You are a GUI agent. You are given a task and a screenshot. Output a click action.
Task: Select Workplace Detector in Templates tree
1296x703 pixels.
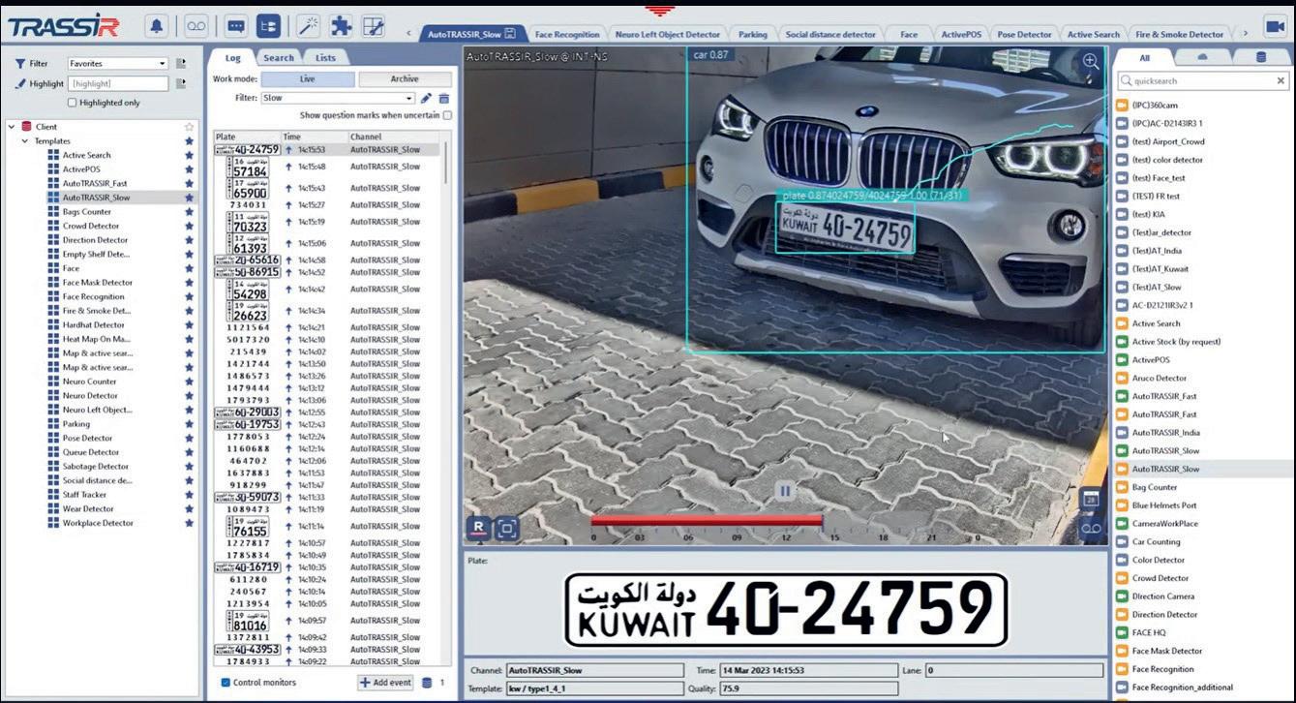pyautogui.click(x=98, y=523)
